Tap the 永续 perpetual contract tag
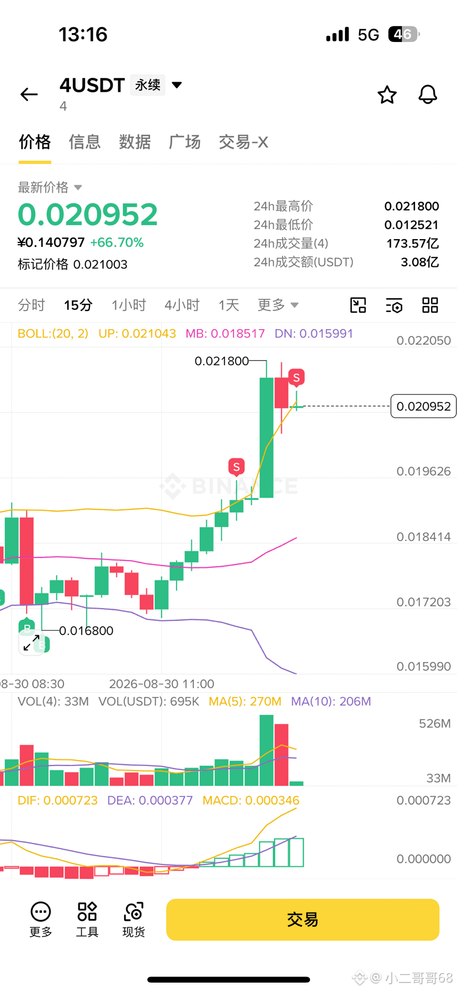Image resolution: width=457 pixels, height=992 pixels. tap(148, 85)
